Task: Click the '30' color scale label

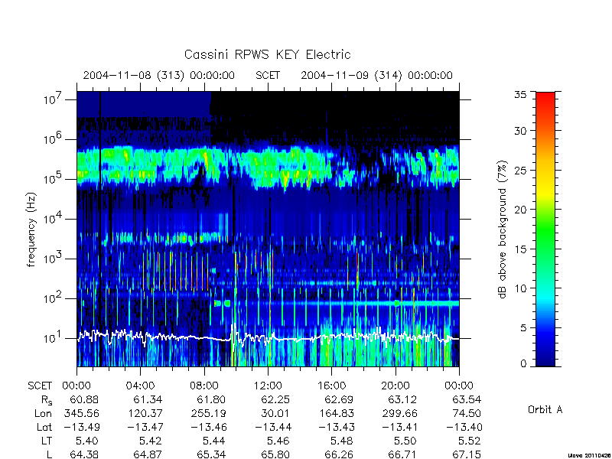Action: [520, 131]
